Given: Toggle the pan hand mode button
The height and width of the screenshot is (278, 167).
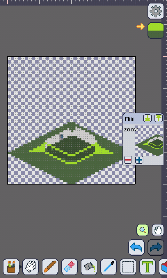Looking at the screenshot, I should click(x=158, y=230).
